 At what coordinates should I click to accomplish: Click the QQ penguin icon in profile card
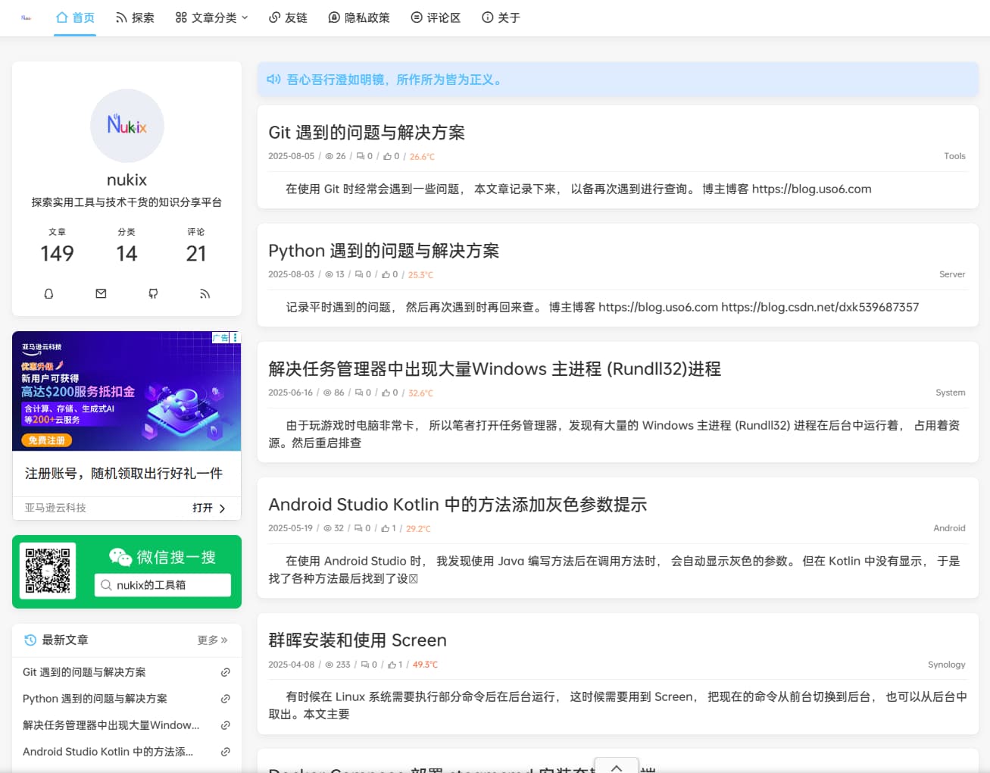point(48,293)
